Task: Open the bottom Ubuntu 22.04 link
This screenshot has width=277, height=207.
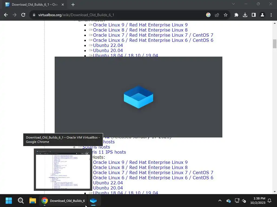Action: pos(108,183)
